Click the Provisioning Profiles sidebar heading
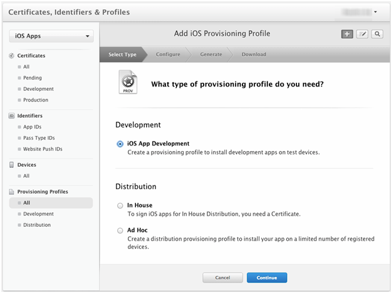This screenshot has height=292, width=391. click(x=43, y=192)
